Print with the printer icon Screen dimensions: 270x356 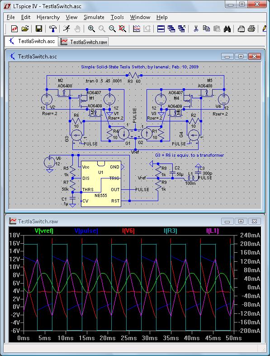coord(251,29)
